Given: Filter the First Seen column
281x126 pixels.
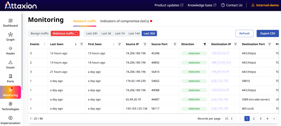Looking at the screenshot, I should click(119, 44).
